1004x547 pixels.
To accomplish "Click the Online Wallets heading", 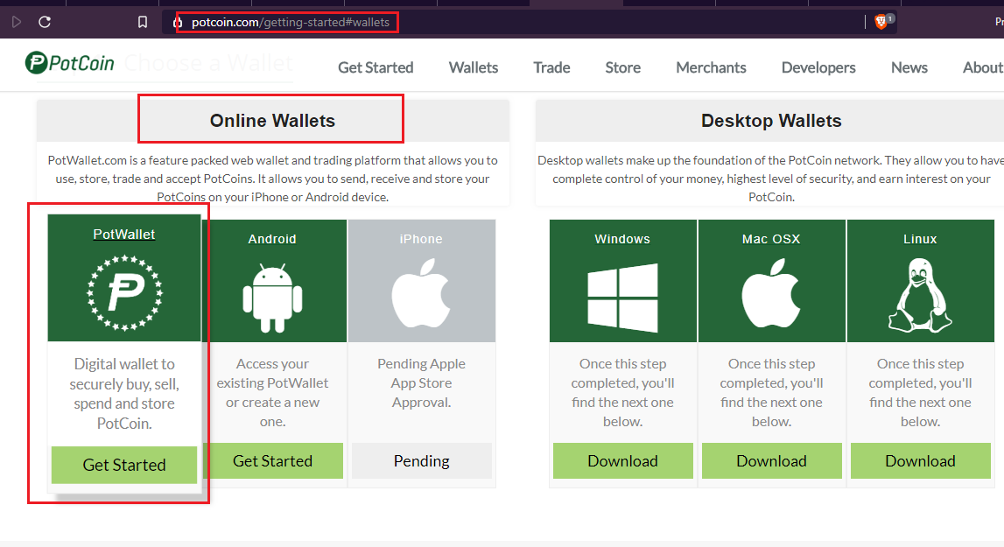I will click(x=273, y=121).
